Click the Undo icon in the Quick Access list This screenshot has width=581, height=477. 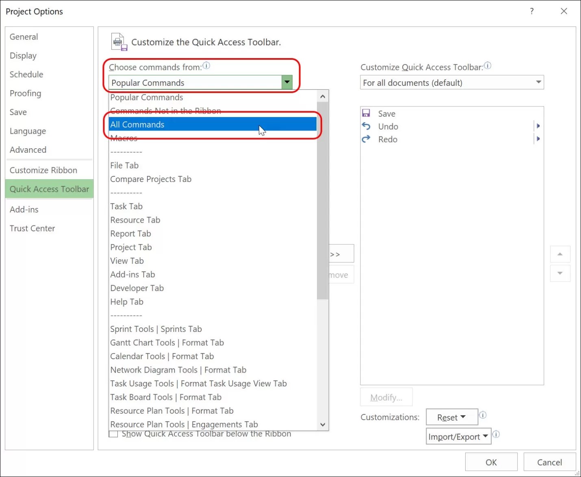click(x=366, y=126)
